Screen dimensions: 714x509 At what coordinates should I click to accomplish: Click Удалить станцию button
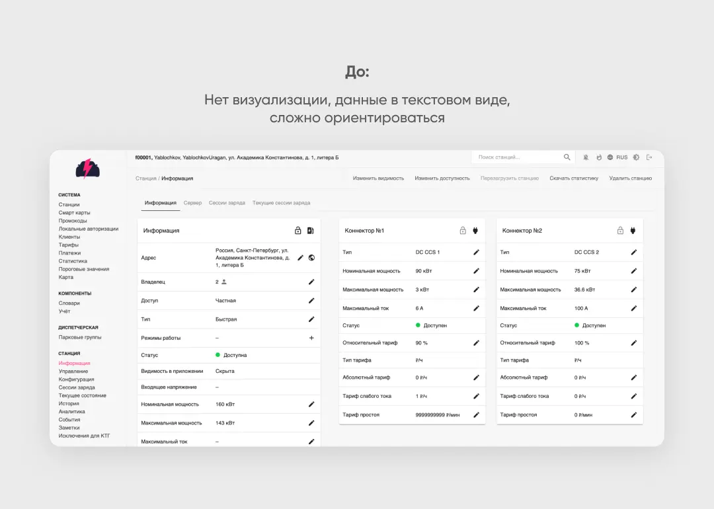631,178
